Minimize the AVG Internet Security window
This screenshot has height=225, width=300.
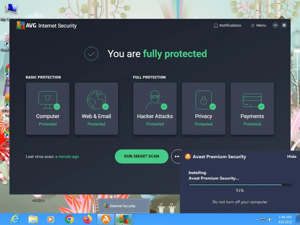pyautogui.click(x=275, y=25)
